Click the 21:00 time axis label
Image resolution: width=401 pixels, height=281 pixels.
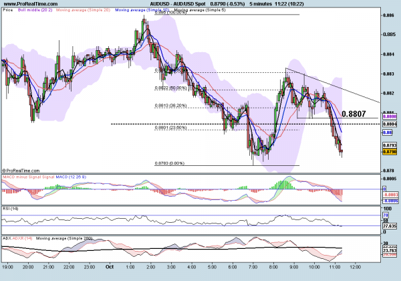click(x=48, y=267)
